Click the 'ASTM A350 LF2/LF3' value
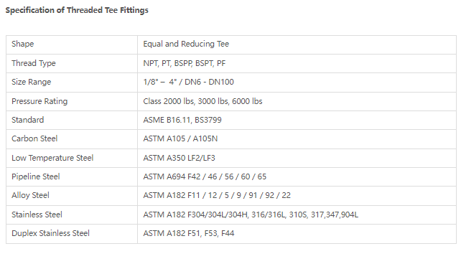 [x=179, y=158]
